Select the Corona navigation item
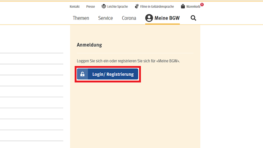 coord(129,18)
